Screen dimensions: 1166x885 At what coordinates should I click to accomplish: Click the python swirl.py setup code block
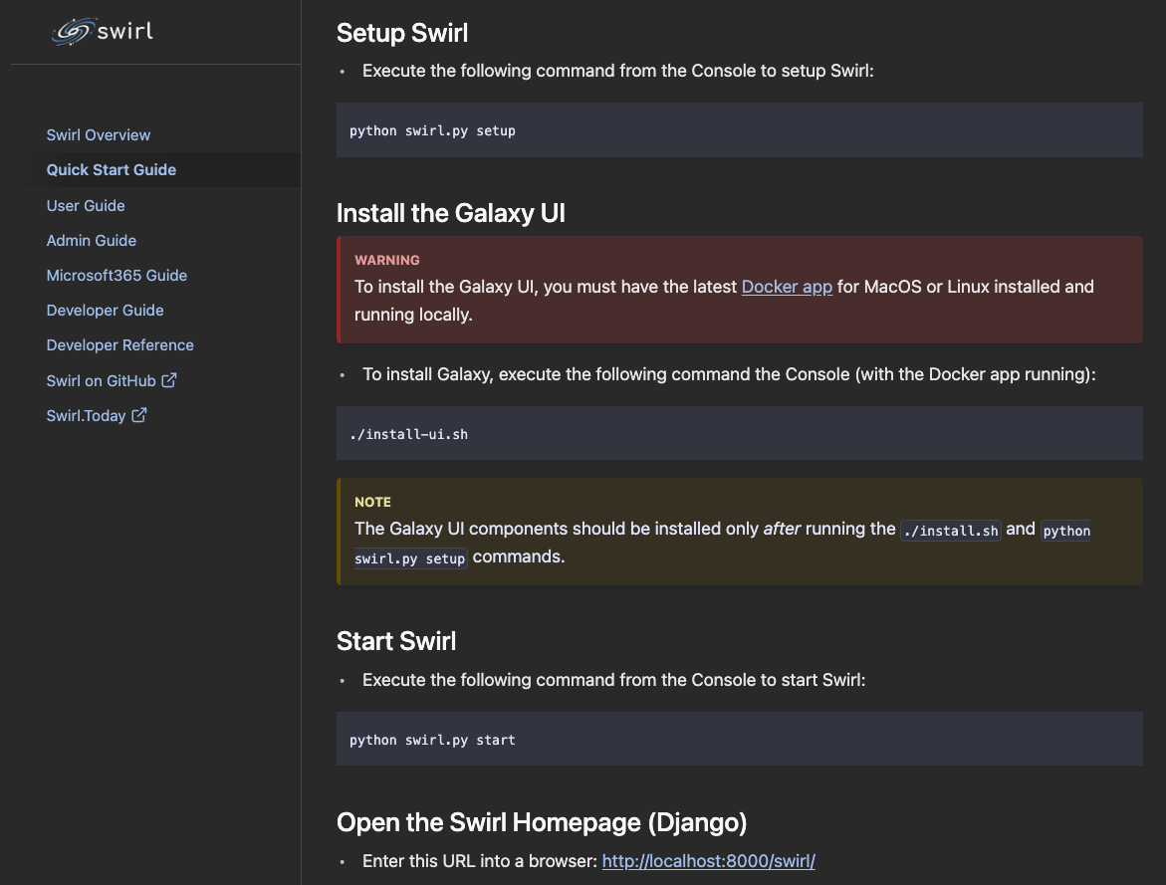point(739,130)
